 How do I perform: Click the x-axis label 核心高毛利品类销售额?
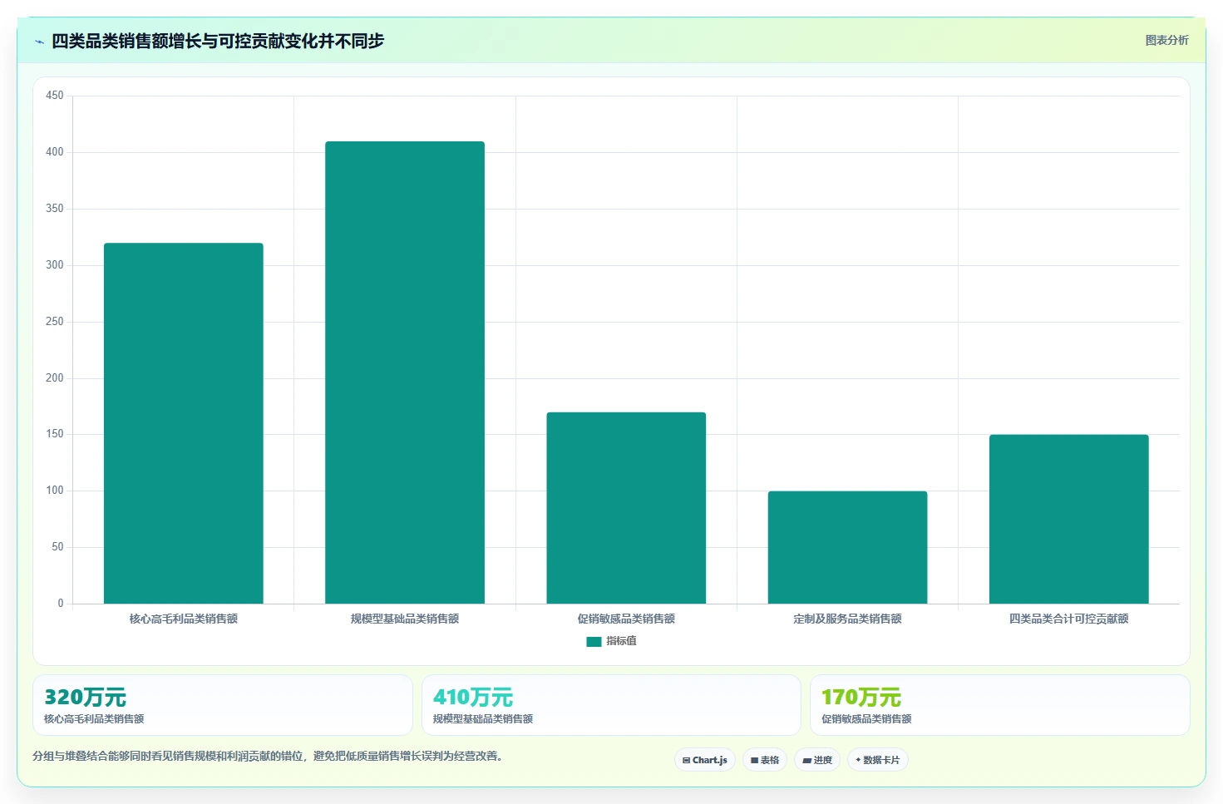pos(184,619)
